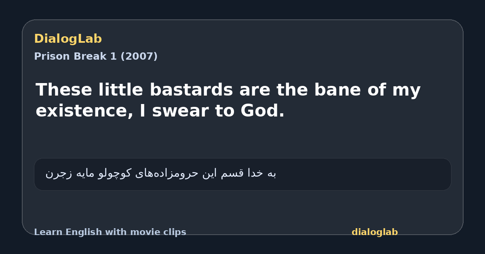Viewport: 485px width, 254px height.
Task: Click the word 'bastards' in the quote
Action: (191, 90)
